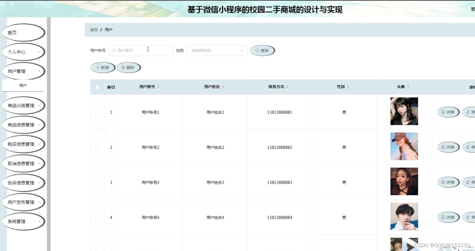The width and height of the screenshot is (475, 251).
Task: Click 用户姓名3 cell
Action: pos(215,183)
